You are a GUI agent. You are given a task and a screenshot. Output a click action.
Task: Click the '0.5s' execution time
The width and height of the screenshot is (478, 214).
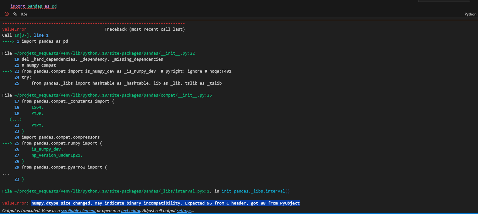point(24,14)
